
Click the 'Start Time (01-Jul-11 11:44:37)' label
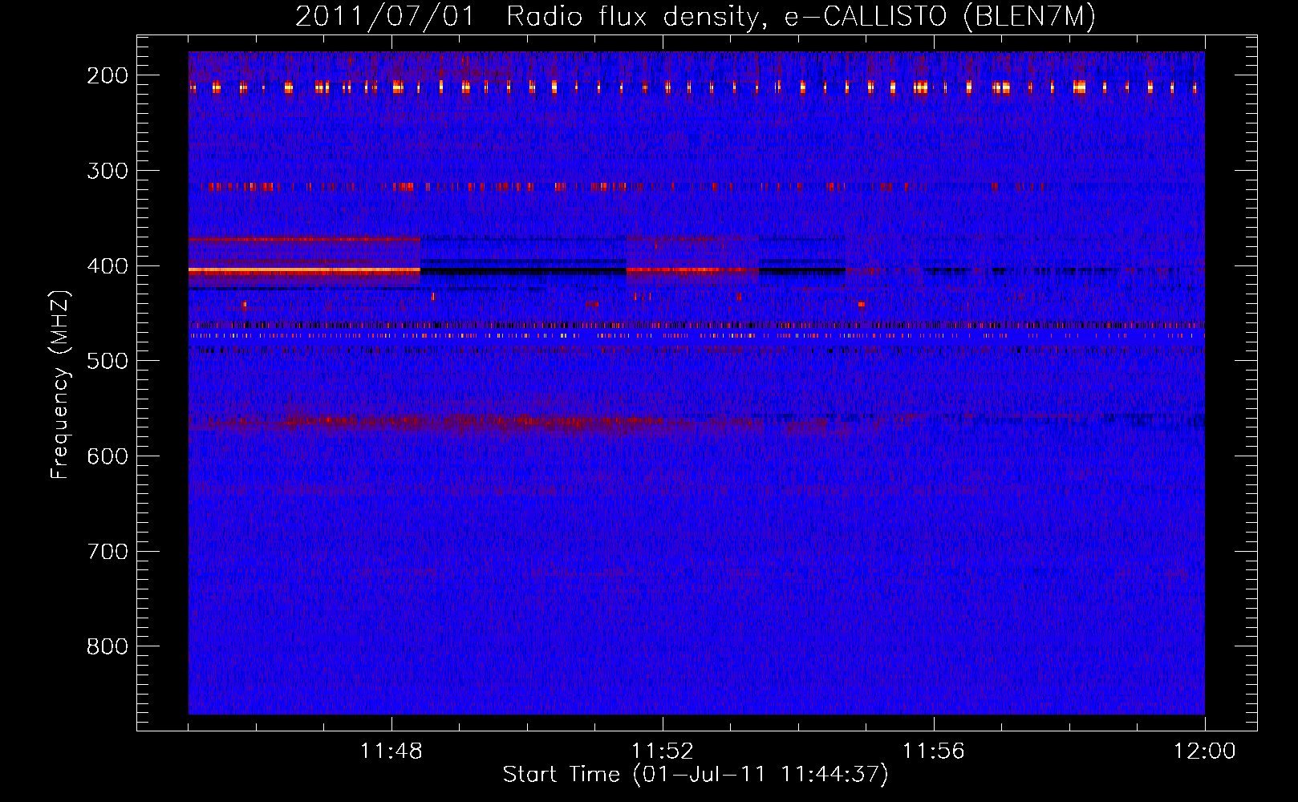(x=696, y=775)
